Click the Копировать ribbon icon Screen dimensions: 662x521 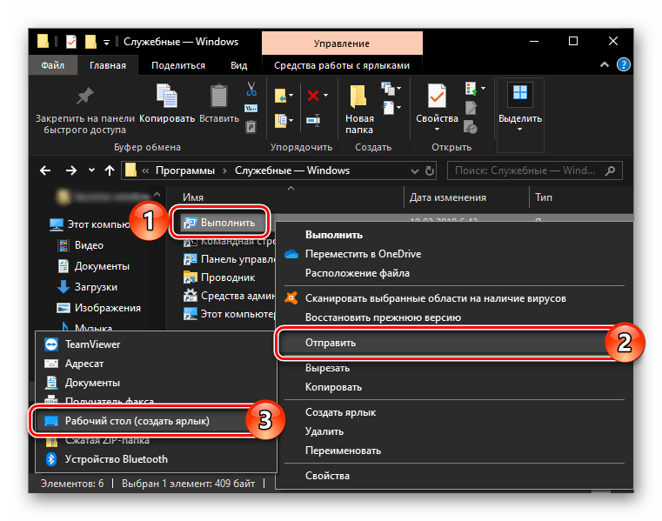[x=167, y=95]
